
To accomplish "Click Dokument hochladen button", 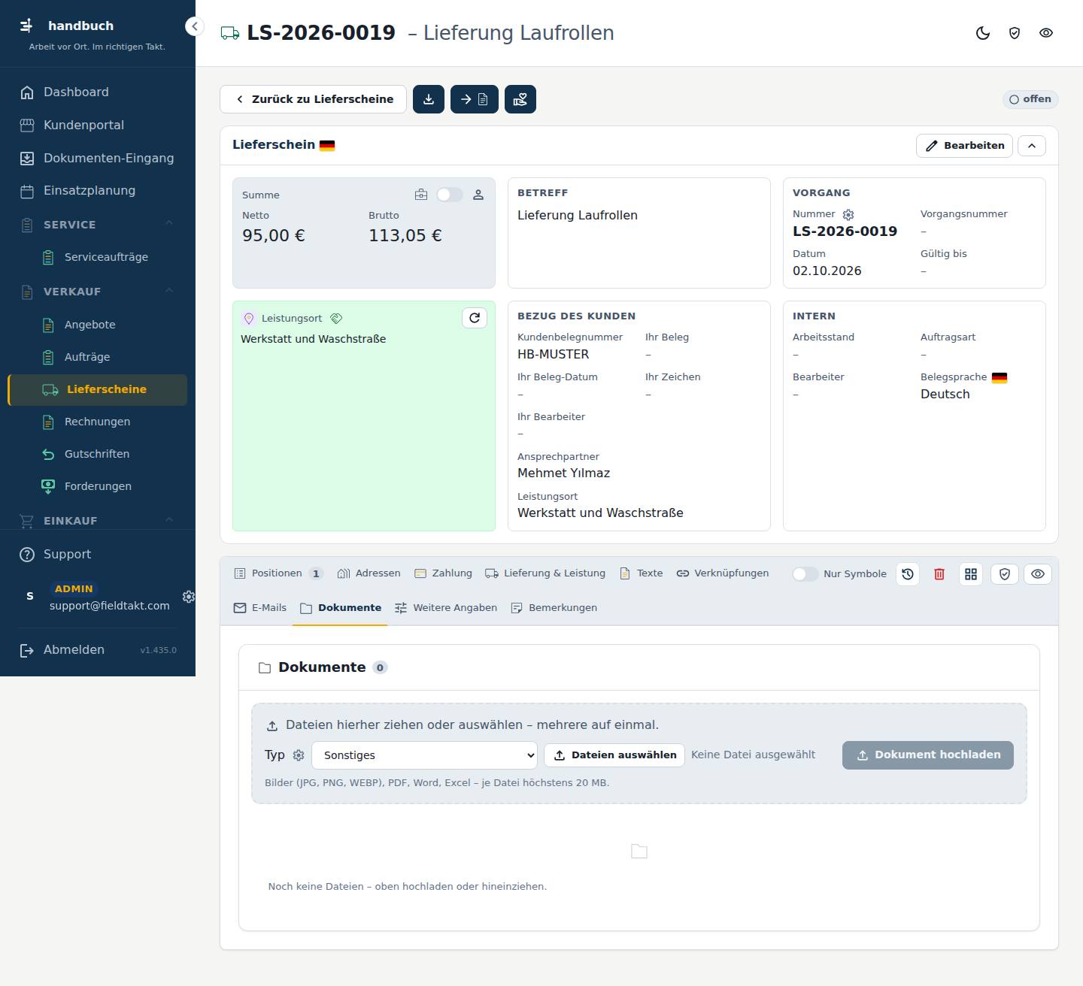I will pos(928,755).
